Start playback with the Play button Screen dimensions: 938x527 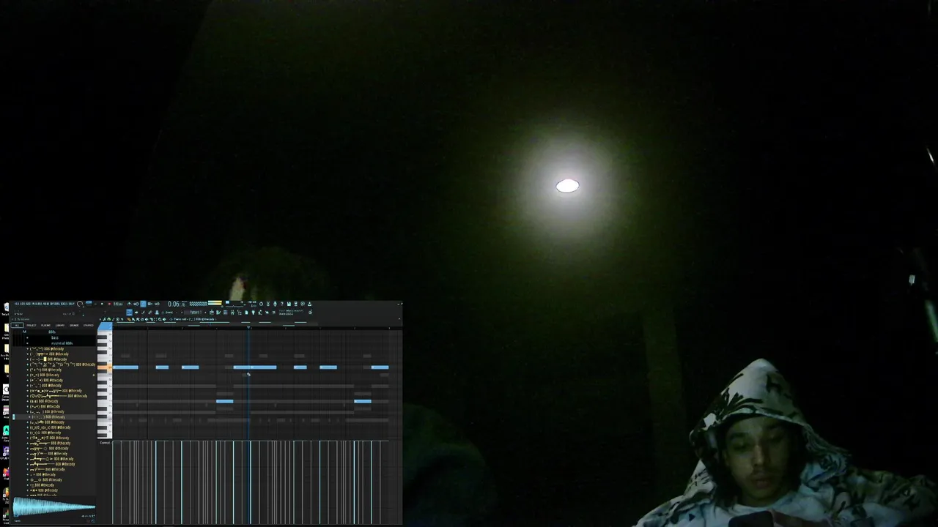coord(95,304)
